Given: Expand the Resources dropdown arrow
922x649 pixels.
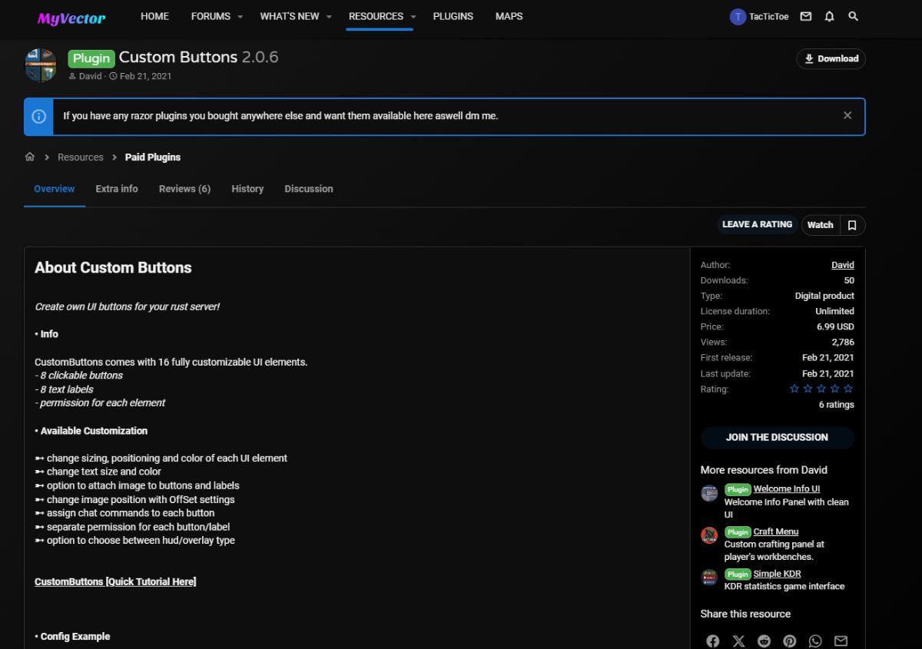Looking at the screenshot, I should [x=413, y=17].
